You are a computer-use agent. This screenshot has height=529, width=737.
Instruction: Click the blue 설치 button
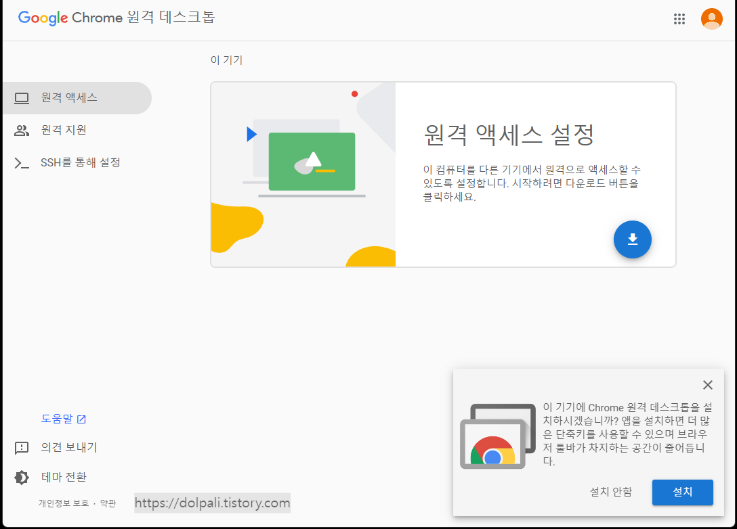point(683,492)
